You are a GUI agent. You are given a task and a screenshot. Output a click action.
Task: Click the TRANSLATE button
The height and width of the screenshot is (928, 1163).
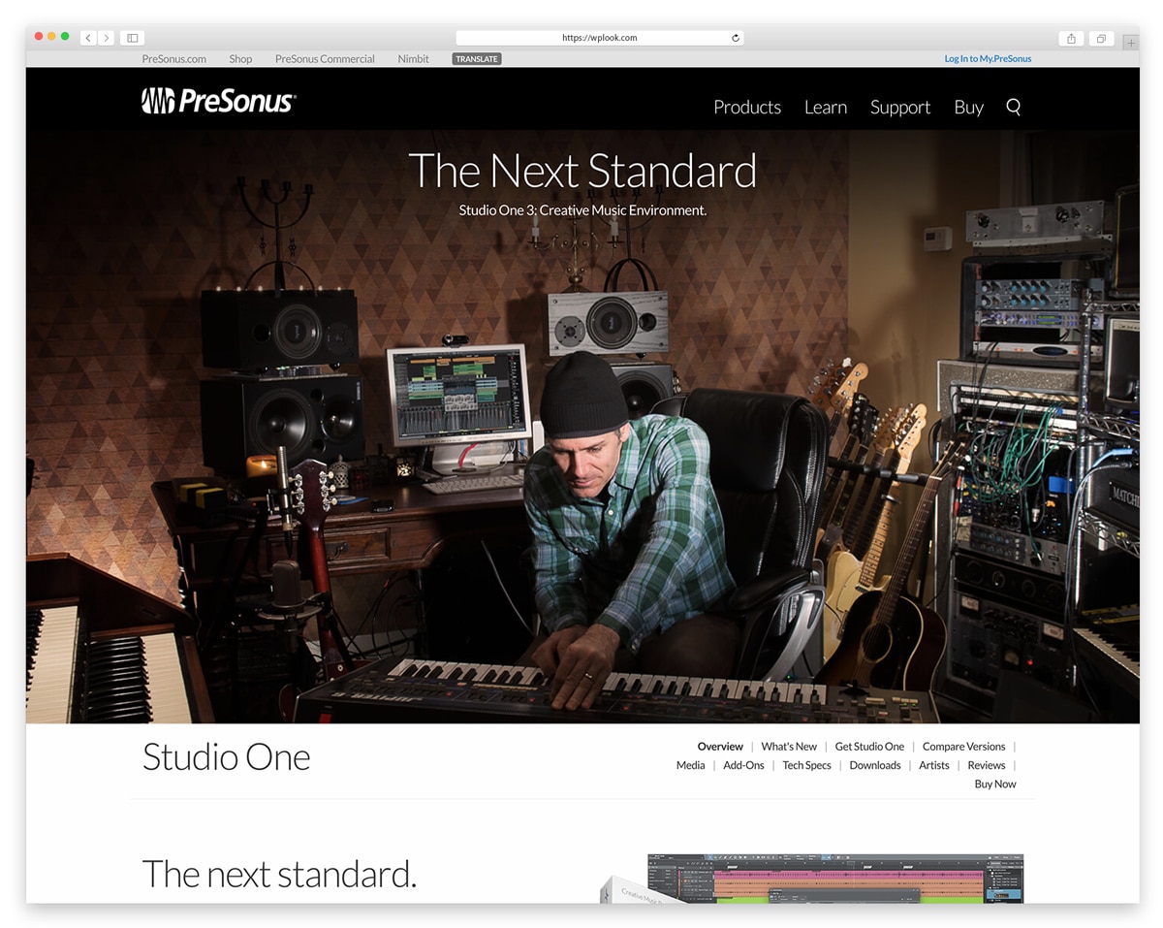coord(477,59)
